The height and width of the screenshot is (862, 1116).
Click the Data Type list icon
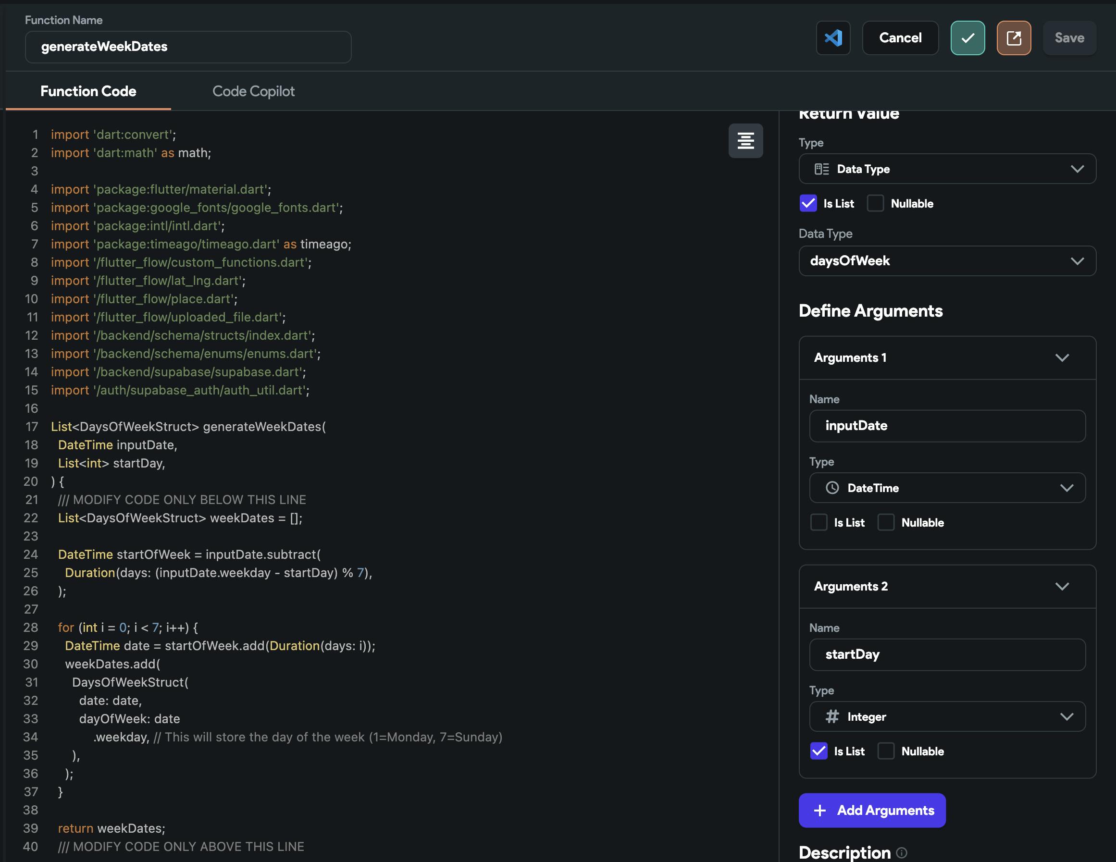[821, 169]
